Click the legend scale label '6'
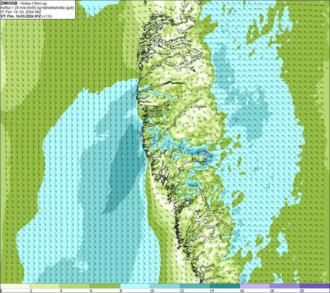This screenshot has width=330, height=293. (91, 291)
